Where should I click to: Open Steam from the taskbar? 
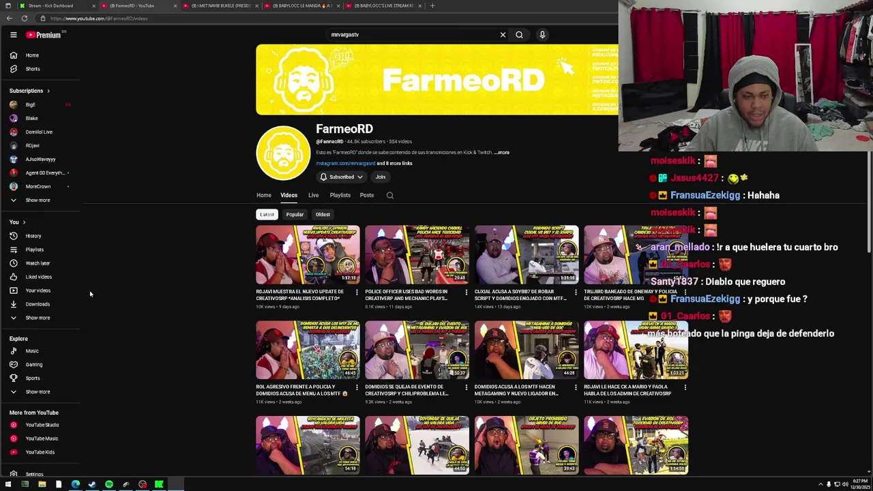click(92, 485)
